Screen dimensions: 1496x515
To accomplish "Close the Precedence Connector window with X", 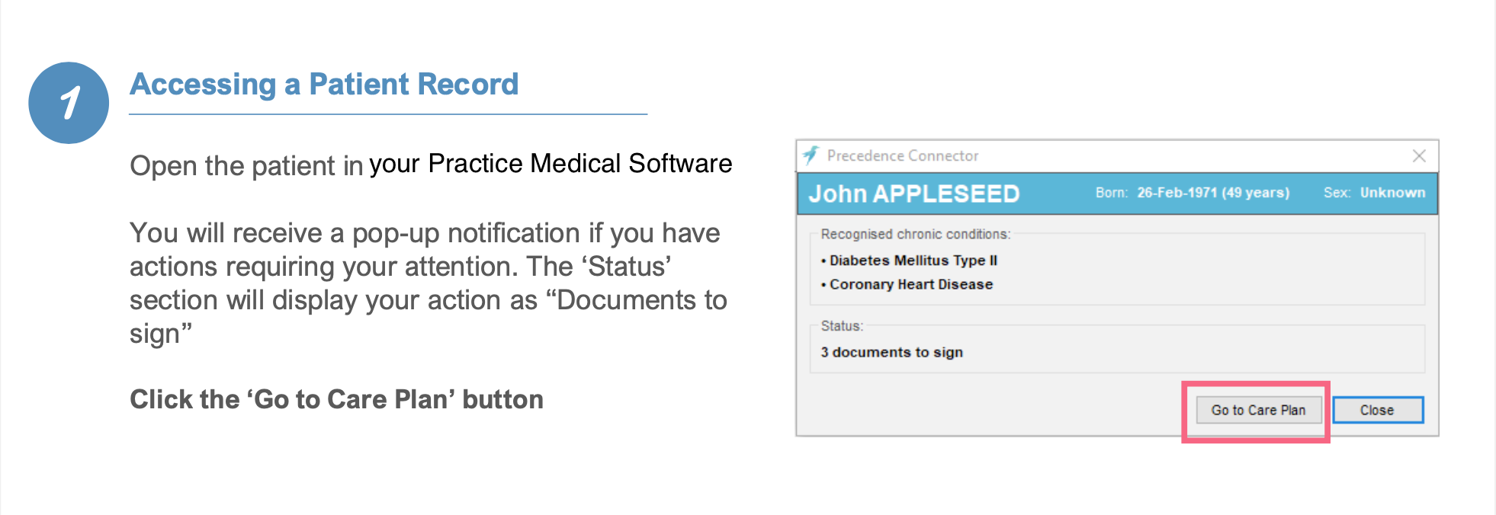I will (1418, 155).
